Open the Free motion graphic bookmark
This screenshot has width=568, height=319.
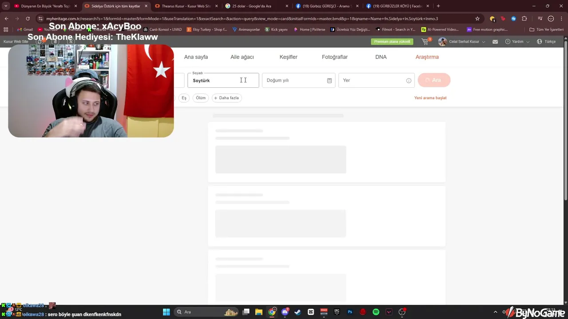tap(487, 30)
